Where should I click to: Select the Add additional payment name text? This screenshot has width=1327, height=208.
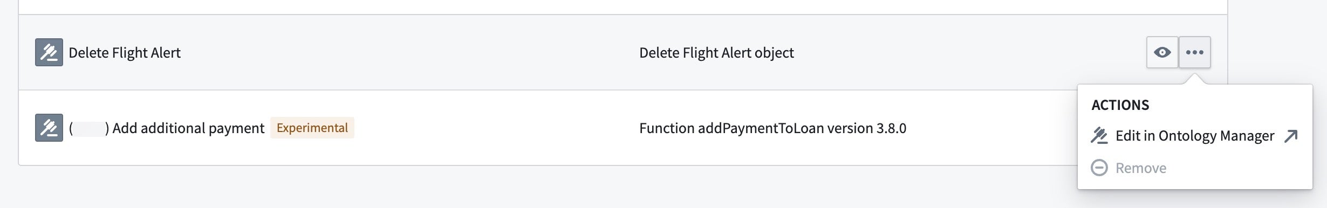click(x=188, y=128)
